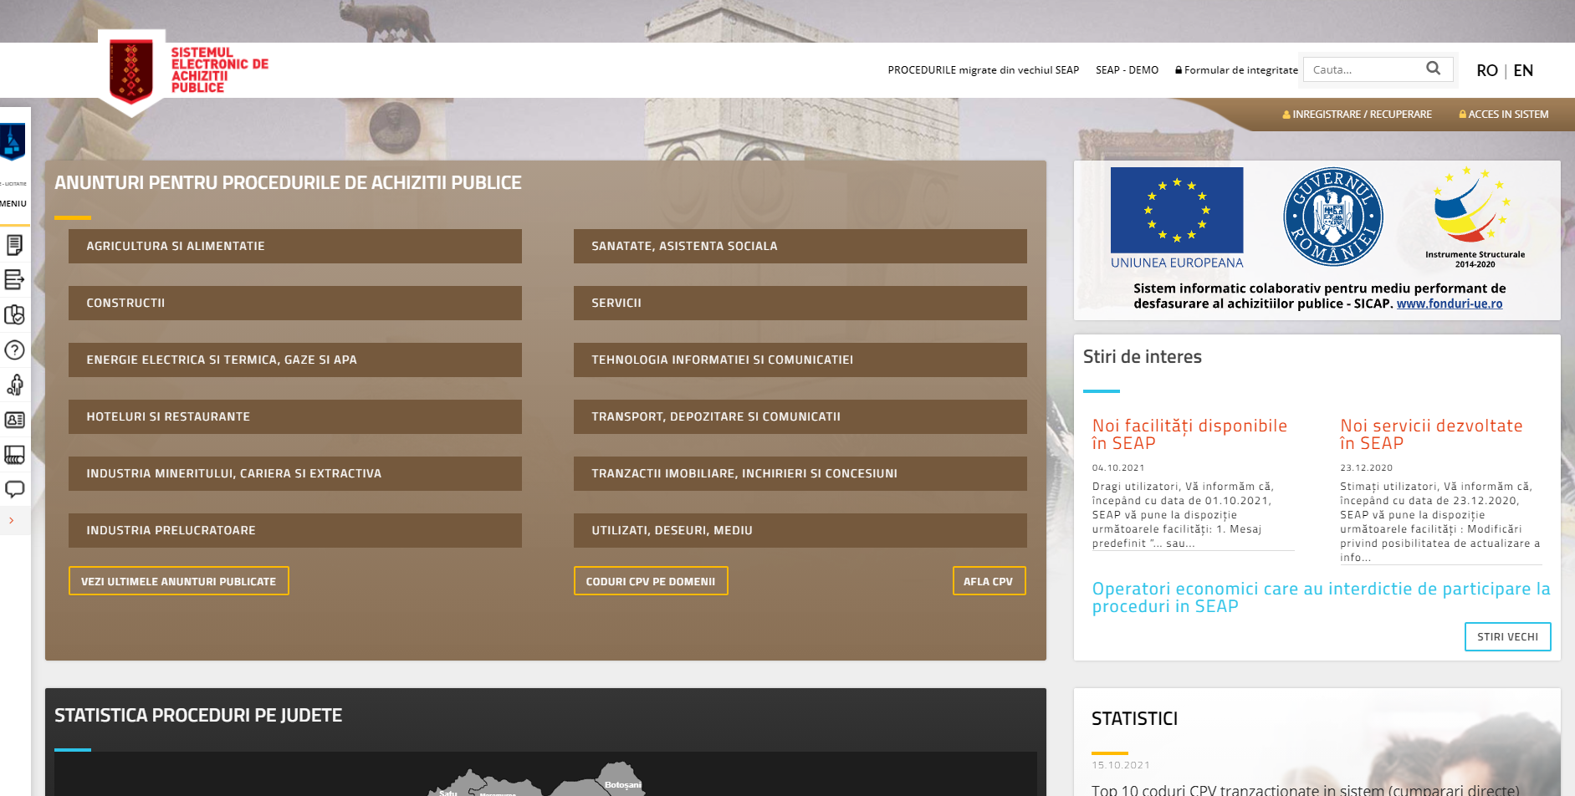Open ACCES IN SISTEM
The width and height of the screenshot is (1575, 796).
(x=1504, y=115)
